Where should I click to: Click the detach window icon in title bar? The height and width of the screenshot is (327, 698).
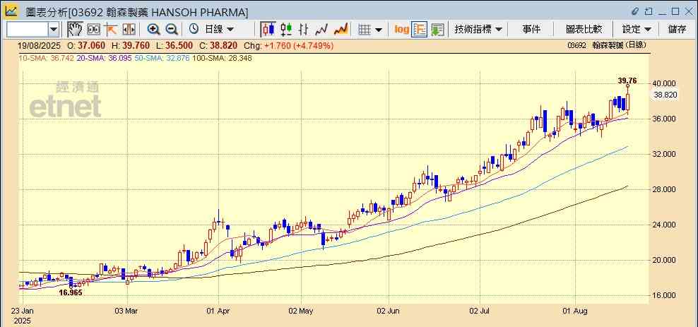pos(649,11)
